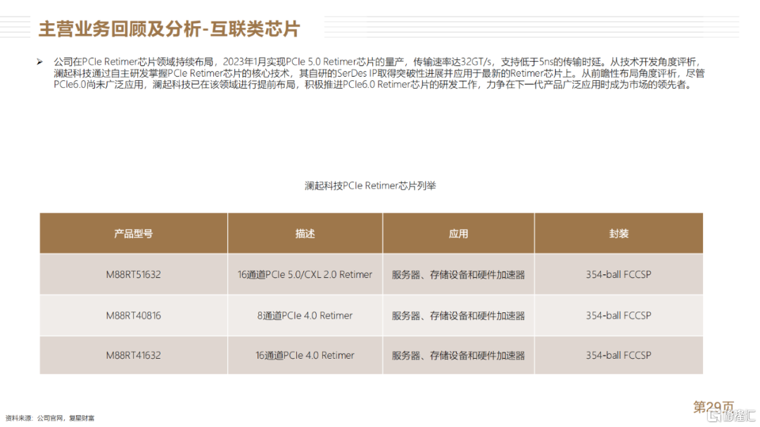Viewport: 760px width, 427px height.
Task: Click the 产品型号 column header
Action: click(x=133, y=234)
